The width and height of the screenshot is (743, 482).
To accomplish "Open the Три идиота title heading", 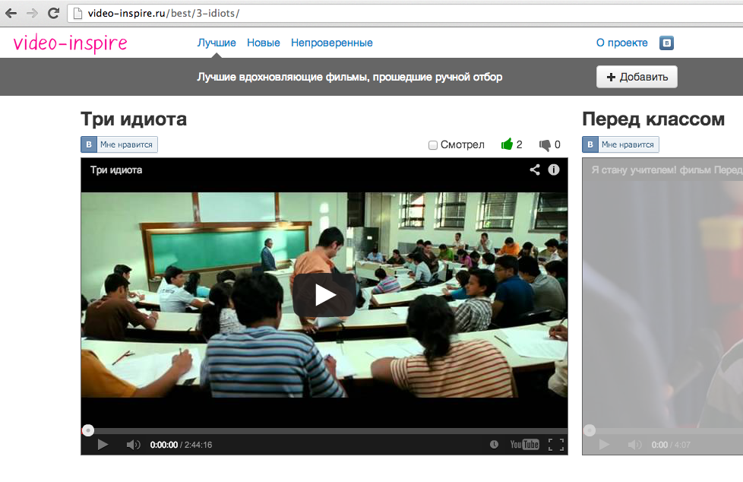I will click(x=134, y=119).
